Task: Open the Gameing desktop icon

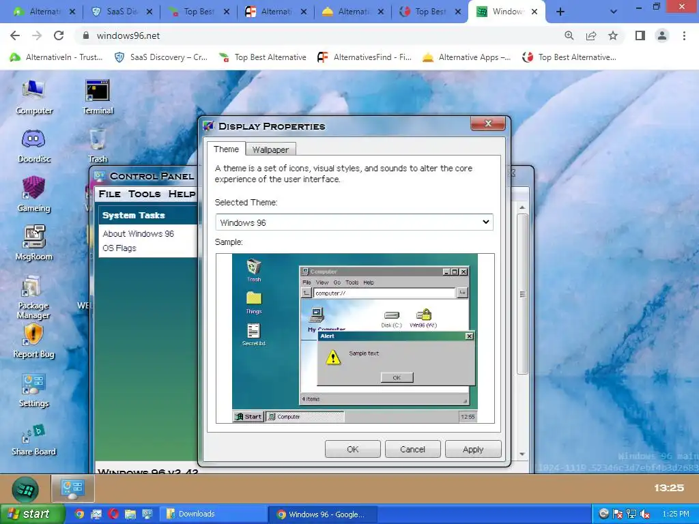Action: pos(34,194)
